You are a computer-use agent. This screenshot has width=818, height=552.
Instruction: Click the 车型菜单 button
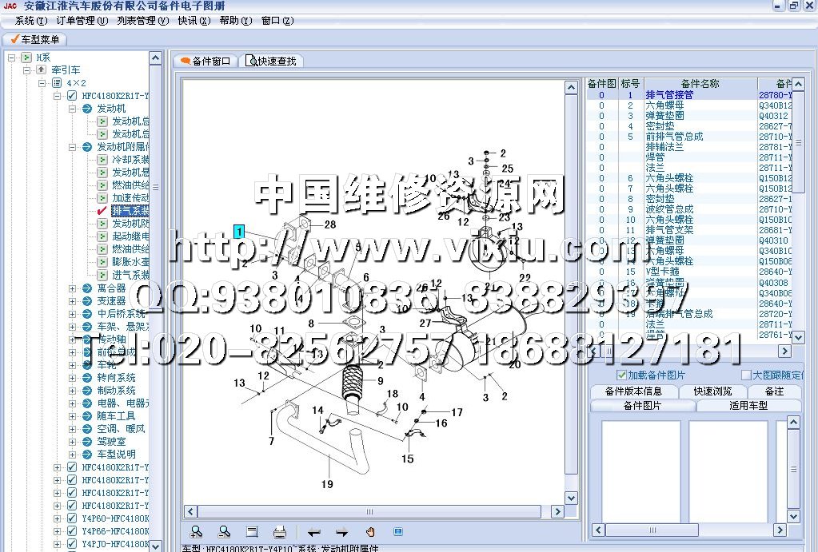(37, 39)
